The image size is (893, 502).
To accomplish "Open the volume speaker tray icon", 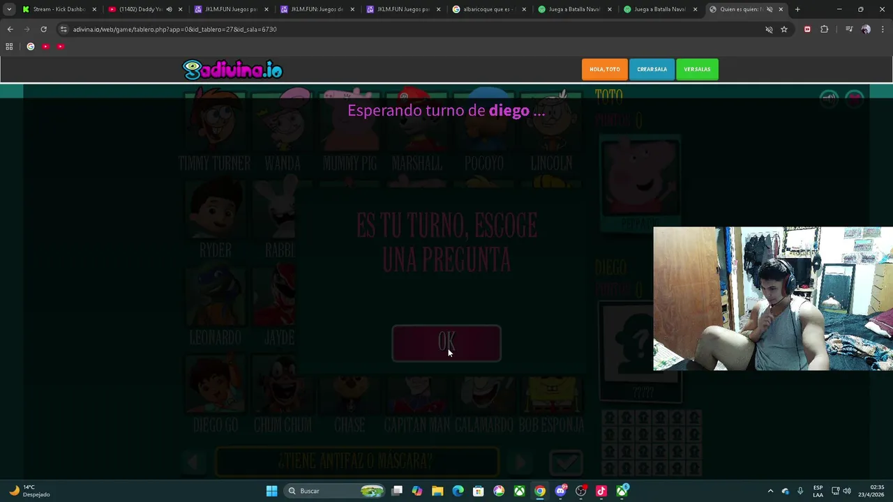I will coord(848,491).
